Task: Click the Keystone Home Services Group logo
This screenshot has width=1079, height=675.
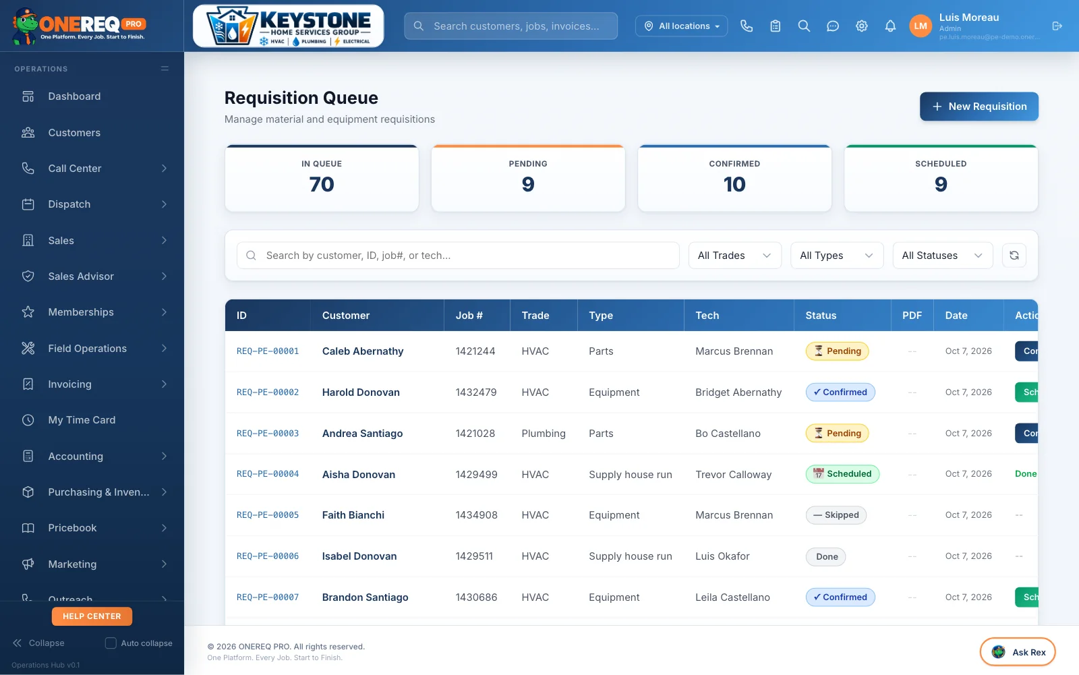Action: pyautogui.click(x=289, y=26)
